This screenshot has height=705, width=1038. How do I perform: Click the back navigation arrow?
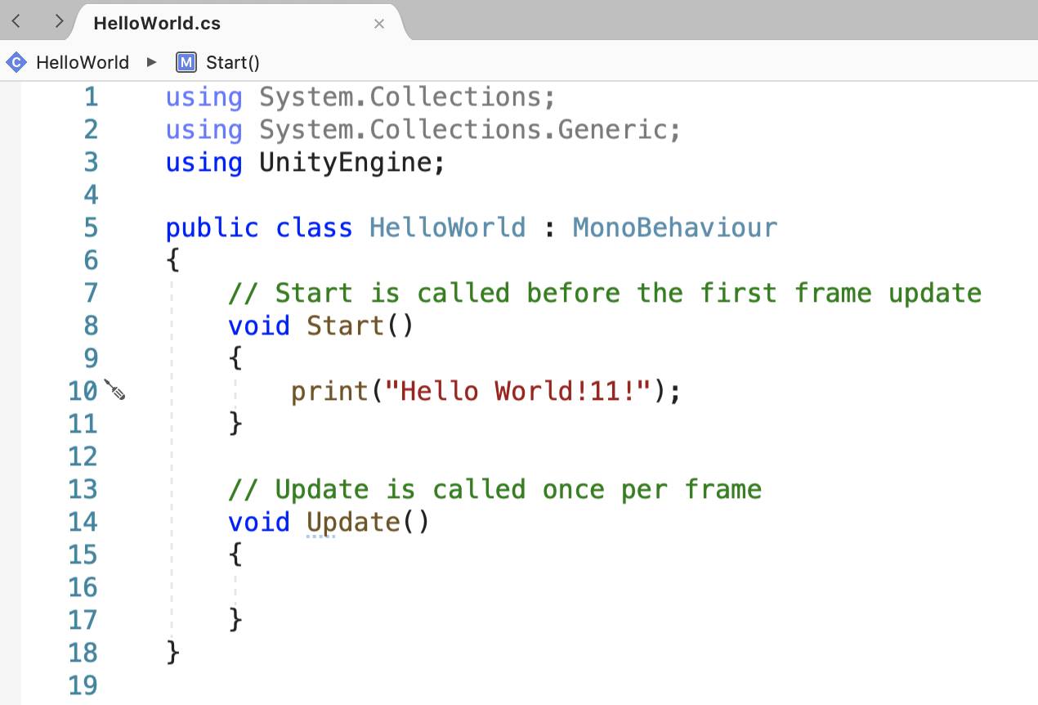[16, 21]
